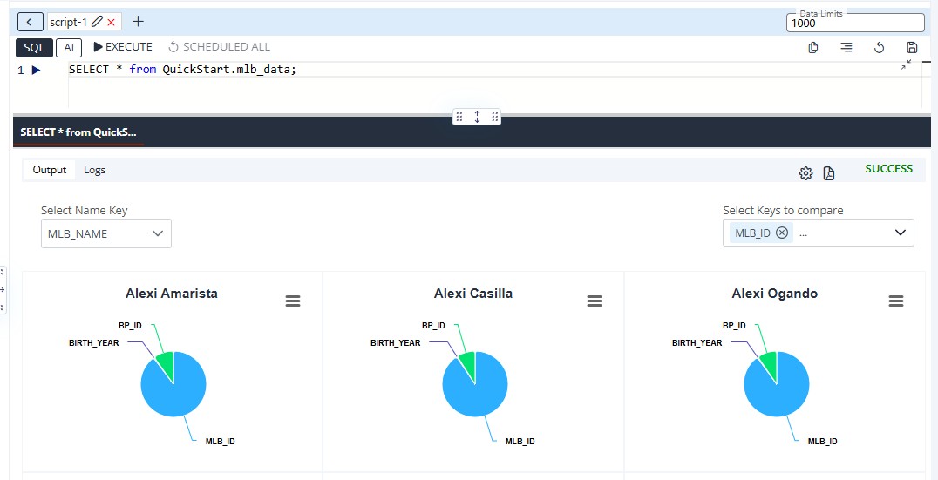
Task: Switch to SQL mode
Action: coord(34,48)
